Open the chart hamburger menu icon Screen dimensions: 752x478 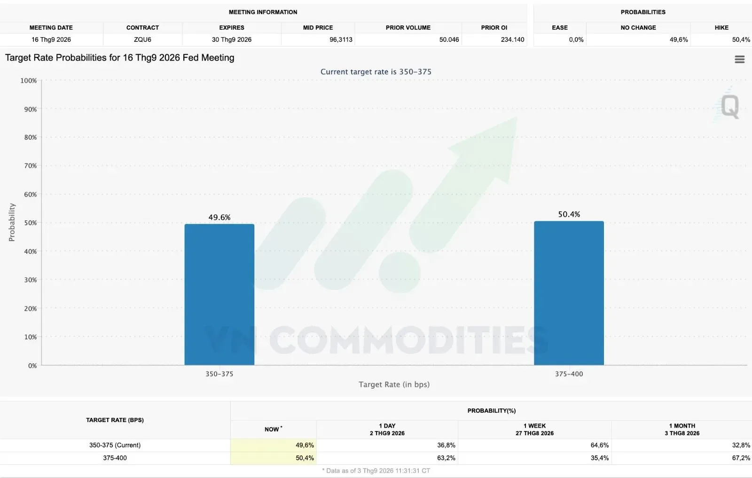pos(739,59)
